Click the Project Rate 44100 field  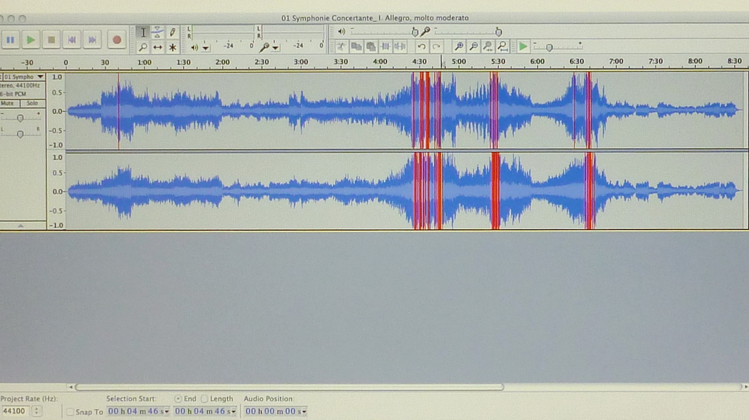[x=14, y=411]
